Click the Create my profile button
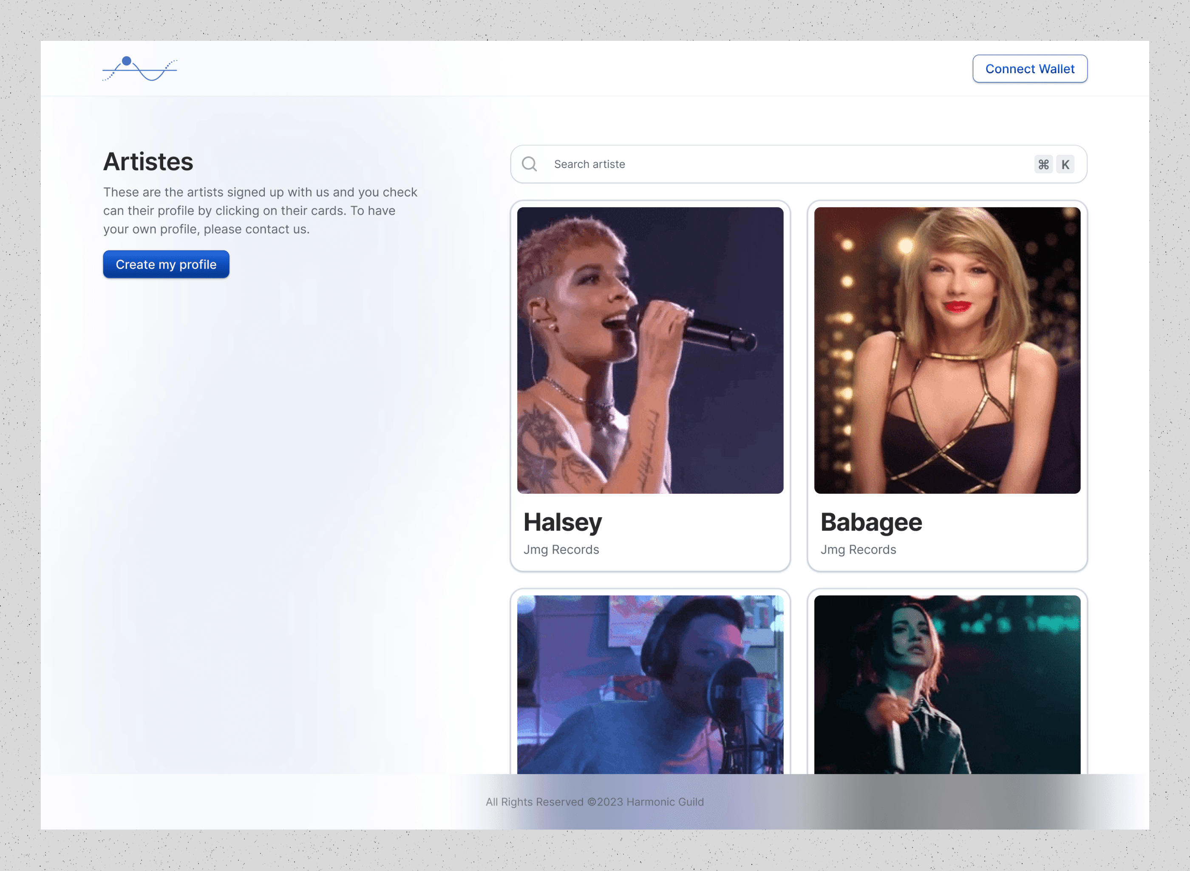 tap(166, 264)
